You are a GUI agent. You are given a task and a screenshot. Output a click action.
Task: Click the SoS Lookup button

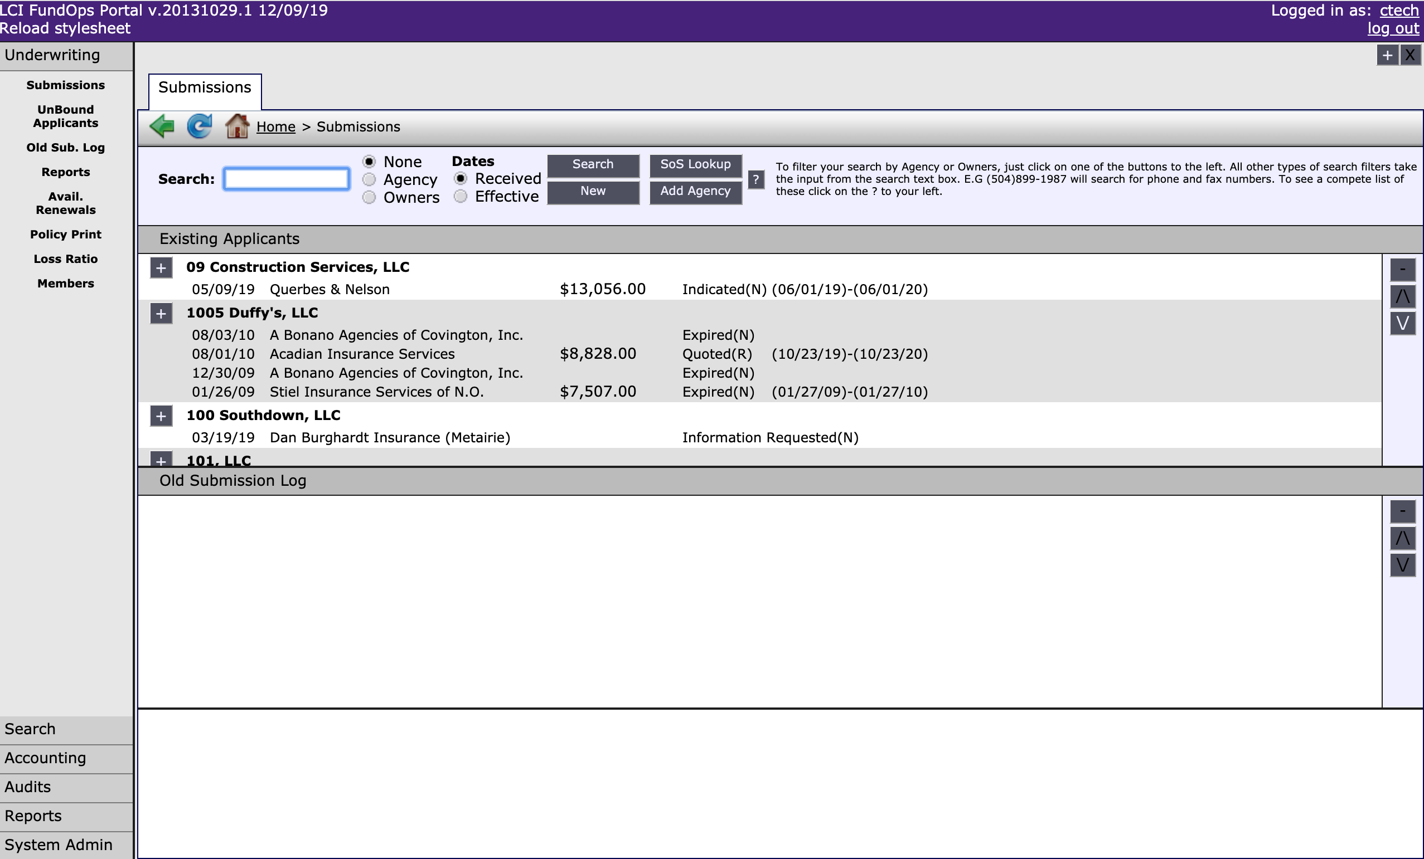pos(695,164)
